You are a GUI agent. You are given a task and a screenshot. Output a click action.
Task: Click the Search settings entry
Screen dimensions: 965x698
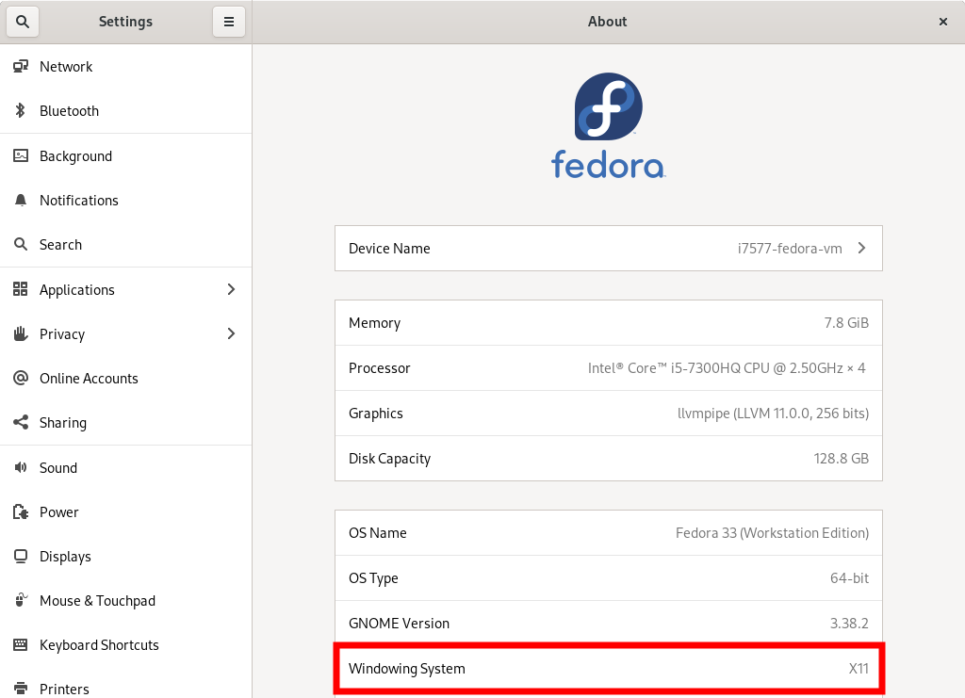point(60,245)
